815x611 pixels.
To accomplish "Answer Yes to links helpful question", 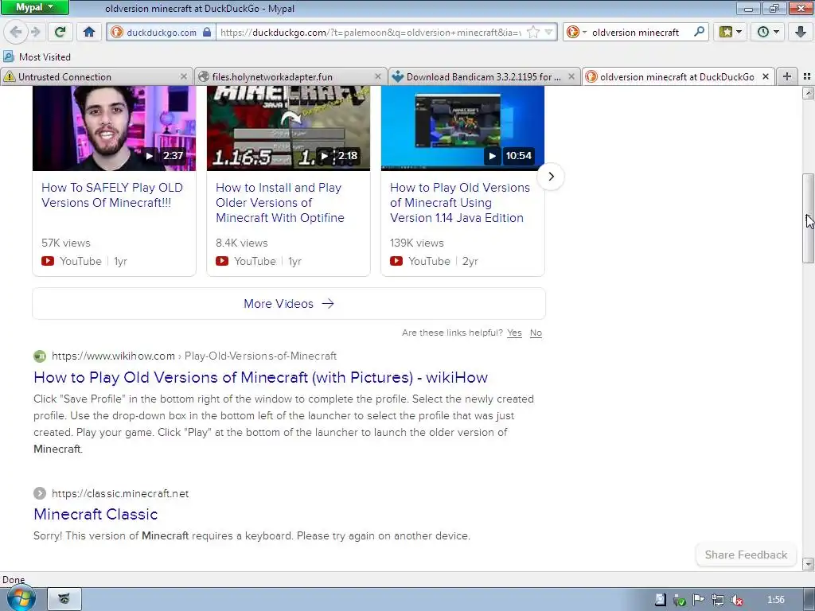I will [x=515, y=333].
